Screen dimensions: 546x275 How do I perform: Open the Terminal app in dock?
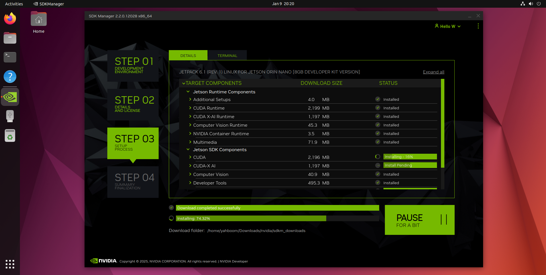click(10, 57)
